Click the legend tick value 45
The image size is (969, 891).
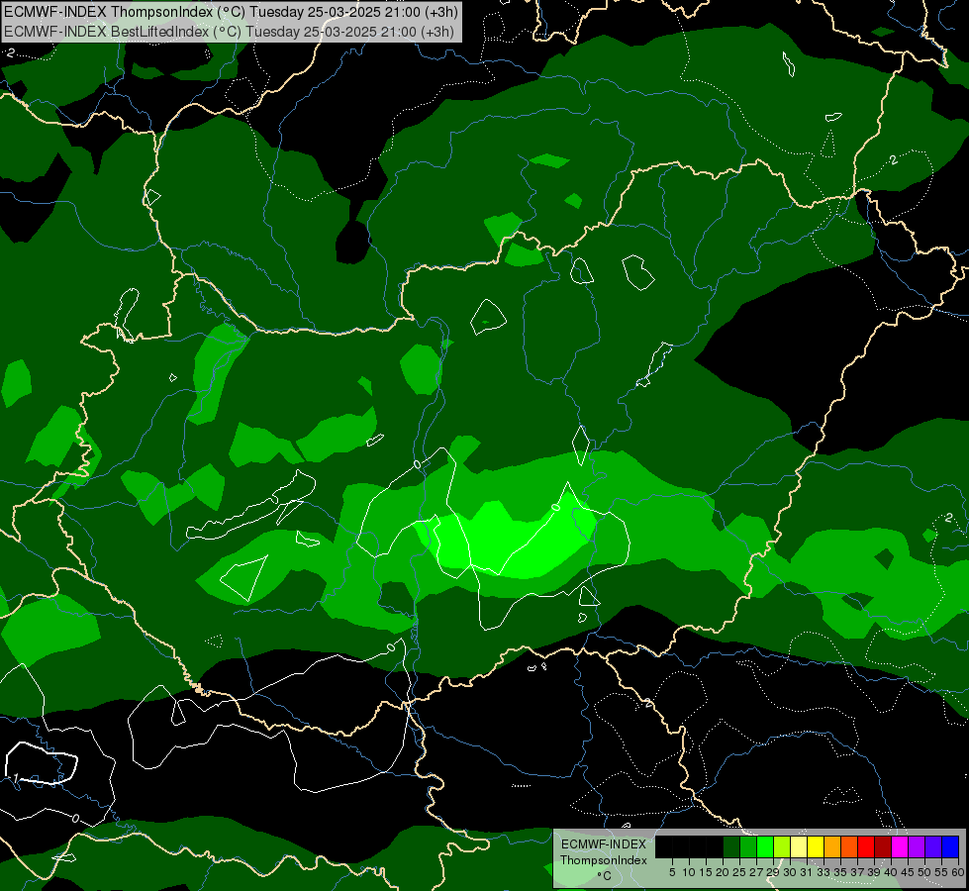(908, 872)
